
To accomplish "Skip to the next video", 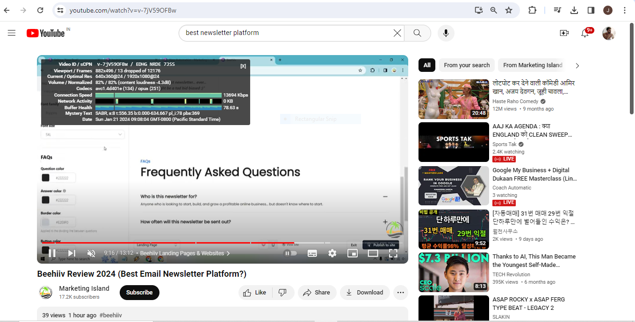I will click(x=72, y=253).
